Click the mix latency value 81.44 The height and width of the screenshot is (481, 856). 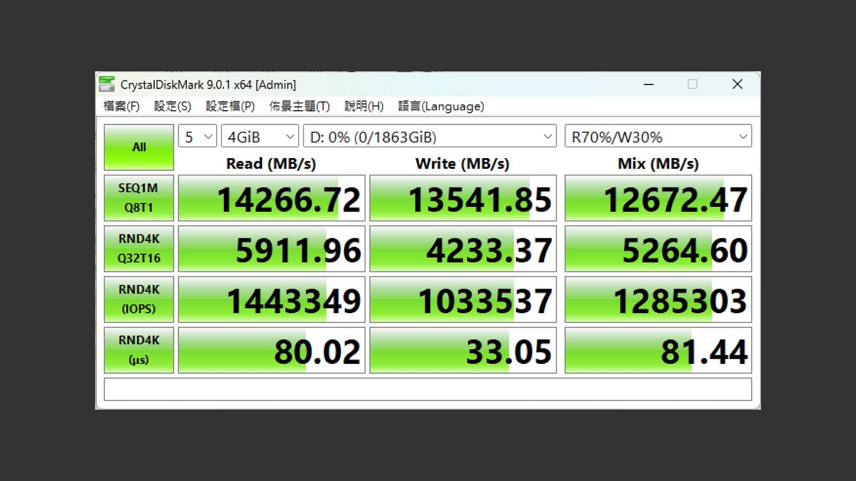658,351
